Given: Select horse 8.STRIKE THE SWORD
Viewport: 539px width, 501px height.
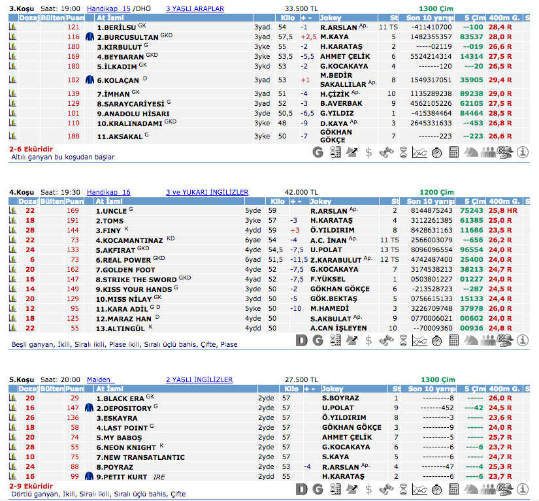Looking at the screenshot, I should pos(136,280).
